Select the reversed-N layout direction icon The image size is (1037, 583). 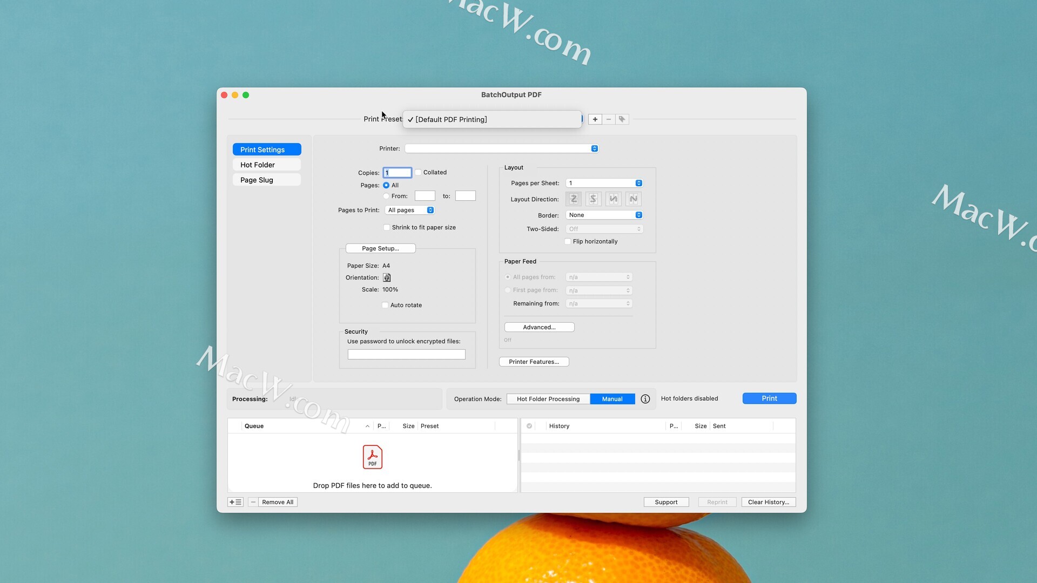(613, 199)
